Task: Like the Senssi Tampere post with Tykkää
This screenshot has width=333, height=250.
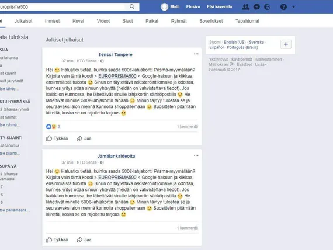Action: pyautogui.click(x=57, y=138)
